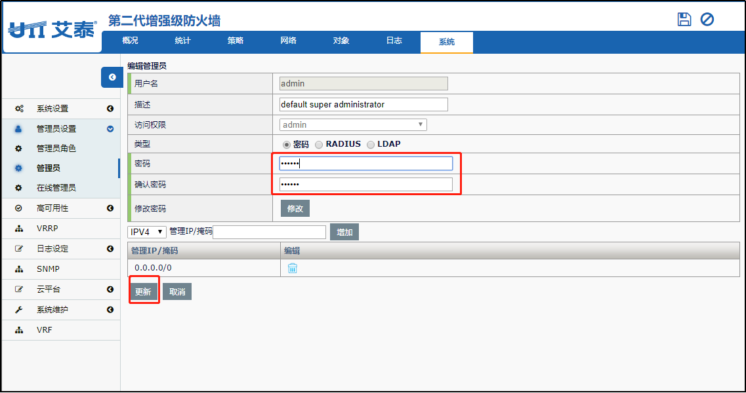746x393 pixels.
Task: Click the network icon beside VRRP
Action: 19,229
